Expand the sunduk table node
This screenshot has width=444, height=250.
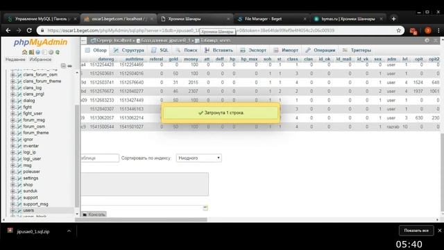click(12, 191)
